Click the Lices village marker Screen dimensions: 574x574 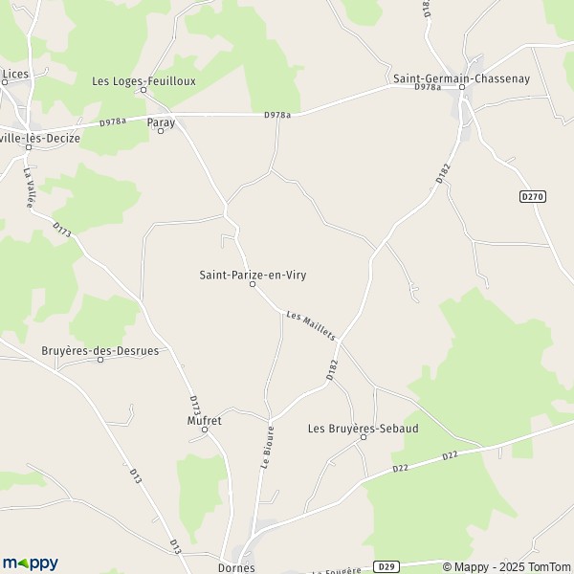[x=5, y=82]
